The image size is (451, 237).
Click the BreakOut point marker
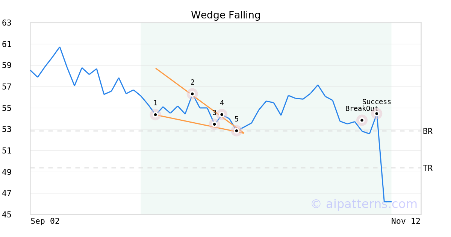[x=362, y=120]
